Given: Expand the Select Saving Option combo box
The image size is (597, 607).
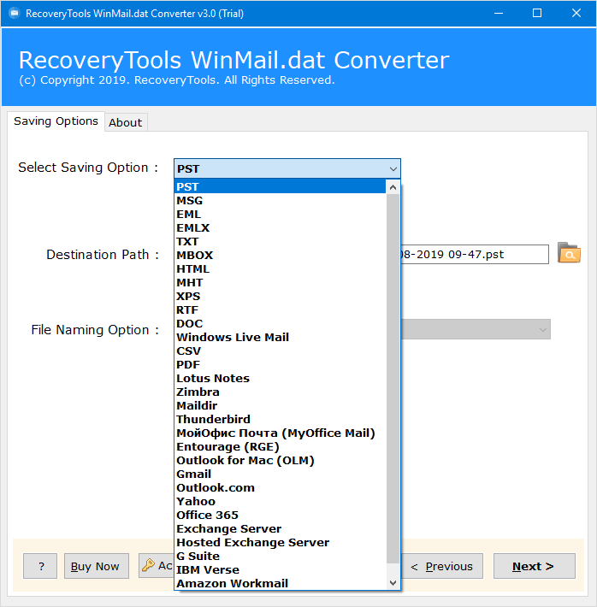Looking at the screenshot, I should [x=287, y=168].
